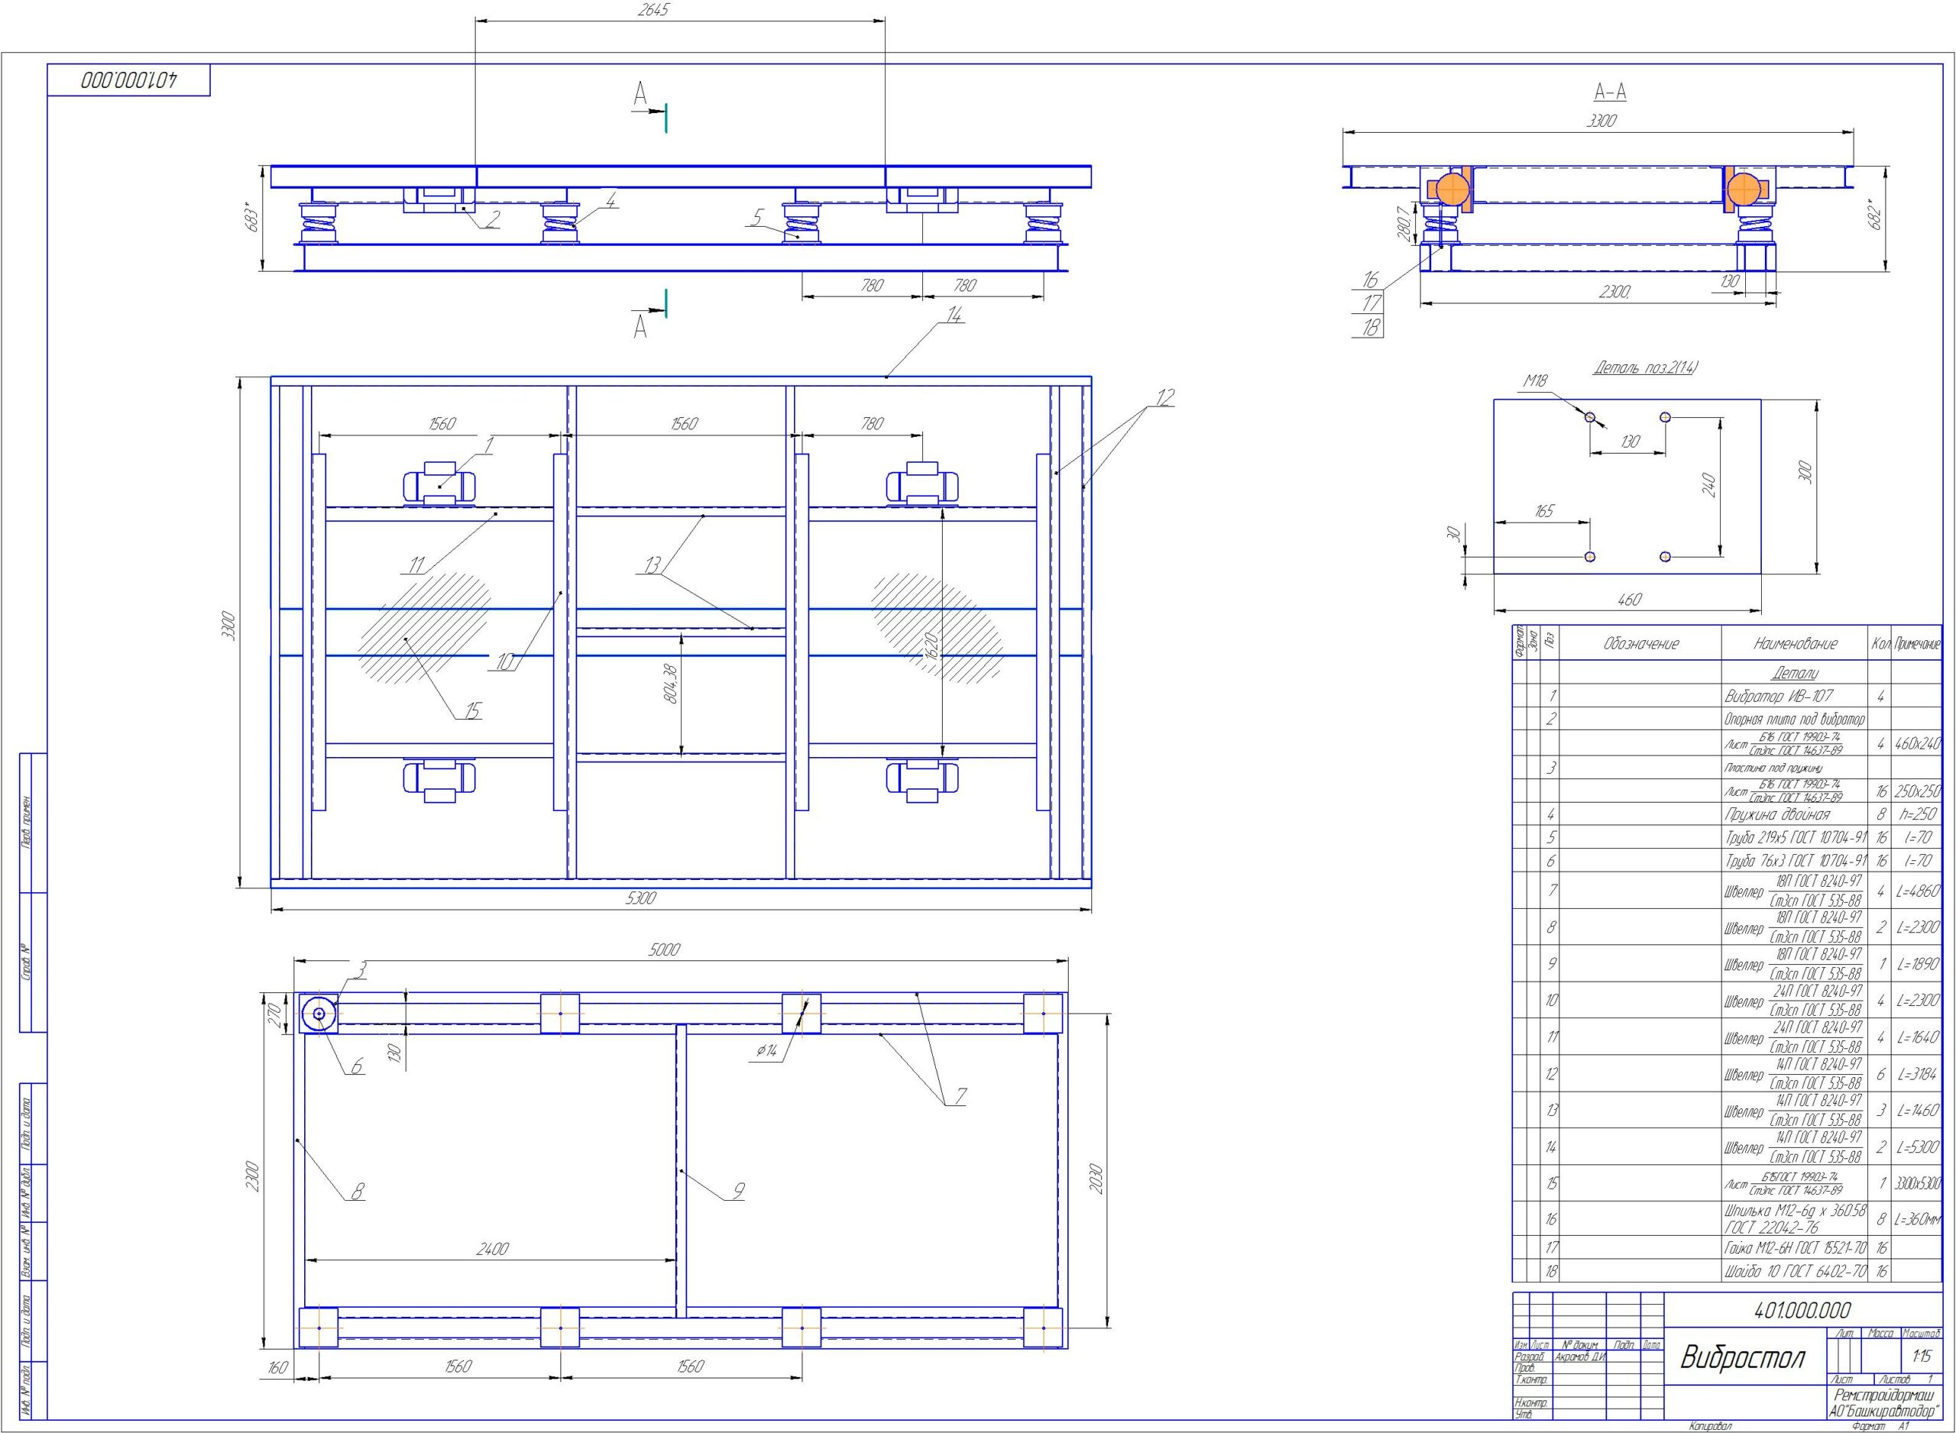The image size is (1956, 1433).
Task: Click the rotated drawing number at top left
Action: pos(129,79)
